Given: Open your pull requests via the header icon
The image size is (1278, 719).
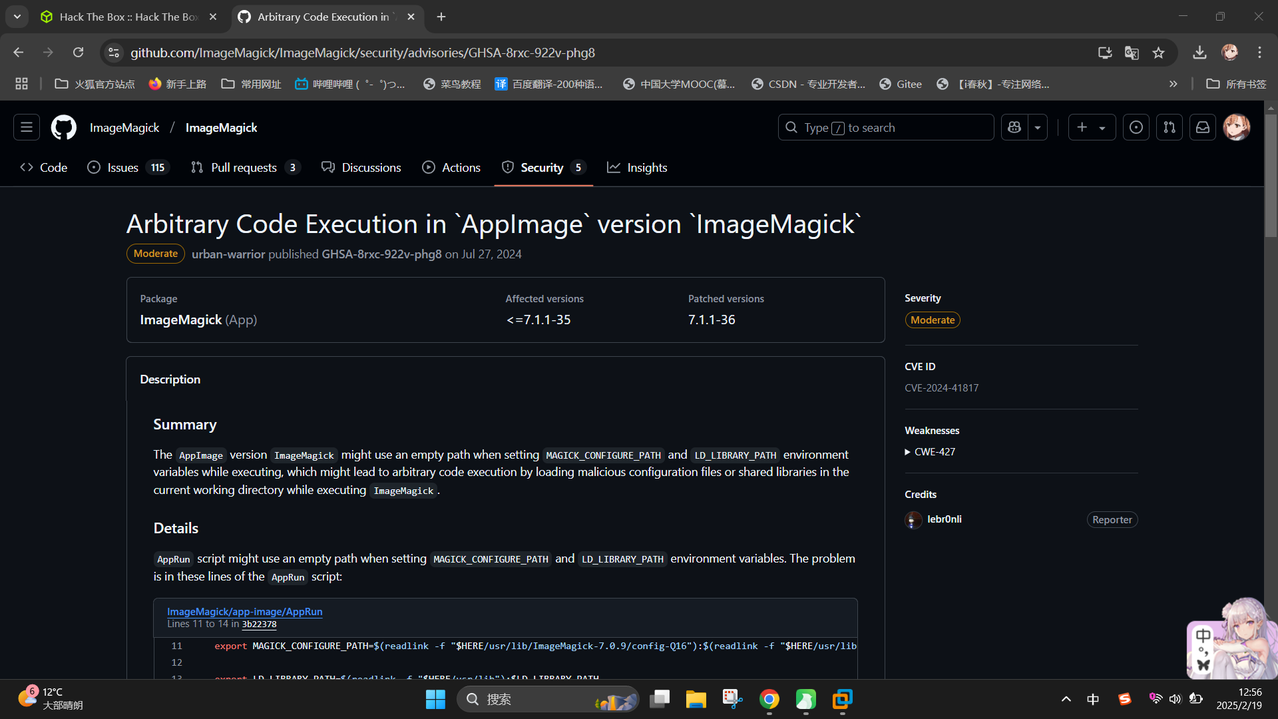Looking at the screenshot, I should (x=1170, y=127).
